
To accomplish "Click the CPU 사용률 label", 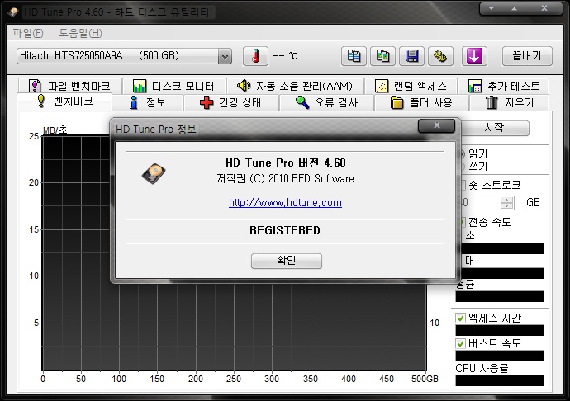I will coord(482,368).
